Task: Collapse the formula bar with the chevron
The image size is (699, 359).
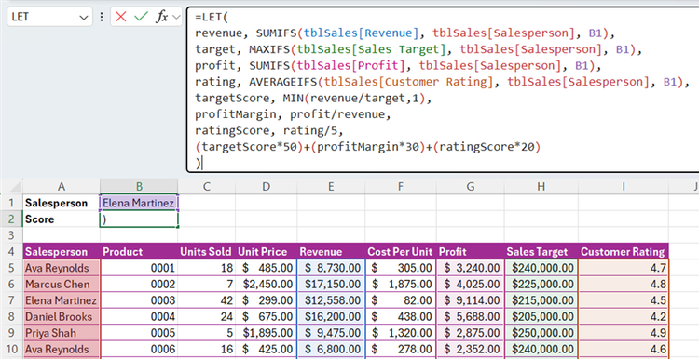Action: point(175,17)
